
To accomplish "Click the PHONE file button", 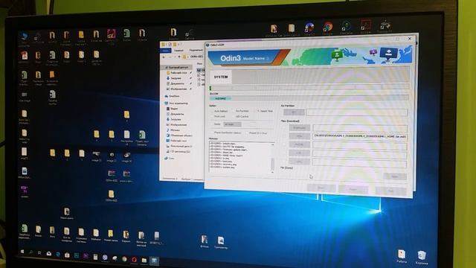I will click(299, 144).
